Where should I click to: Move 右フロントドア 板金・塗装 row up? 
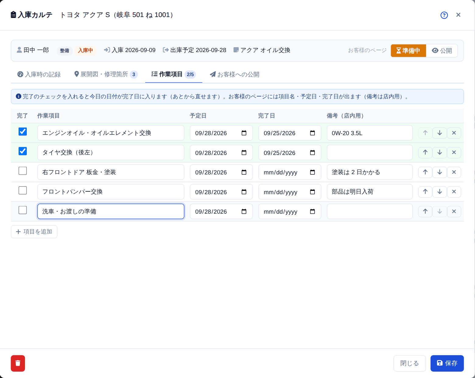[425, 172]
